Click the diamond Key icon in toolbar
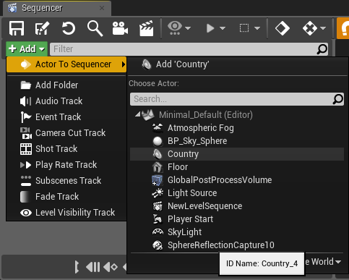Viewport: 349px width, 280px height. (x=283, y=28)
